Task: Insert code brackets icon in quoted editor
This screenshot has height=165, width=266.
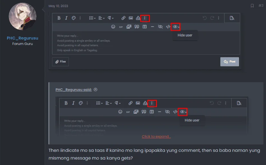Action: click(x=175, y=112)
